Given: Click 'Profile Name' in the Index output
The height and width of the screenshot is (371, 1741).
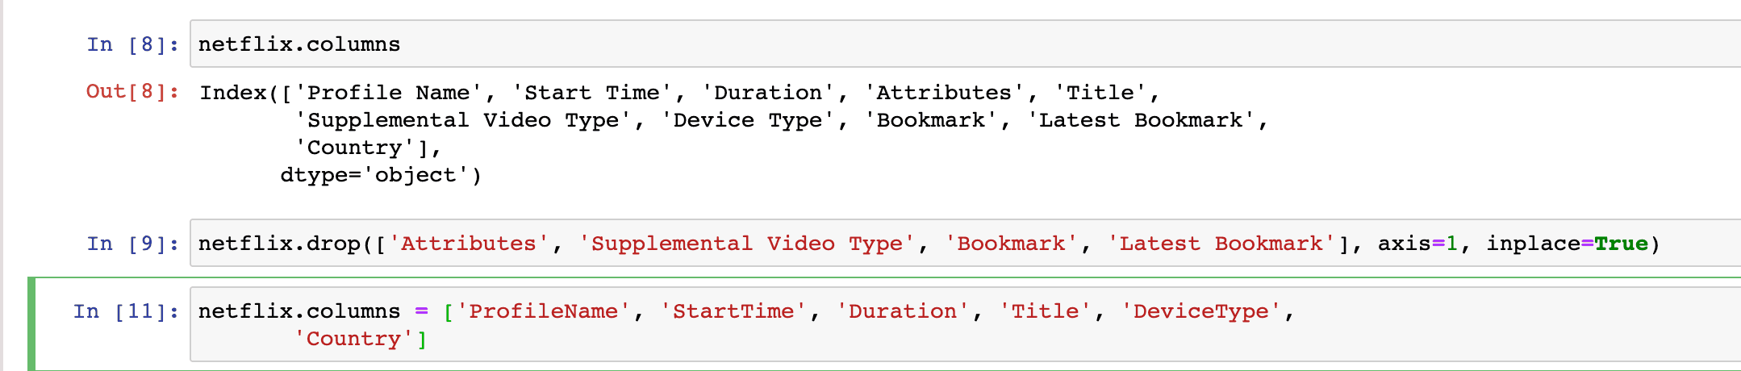Looking at the screenshot, I should pos(395,93).
